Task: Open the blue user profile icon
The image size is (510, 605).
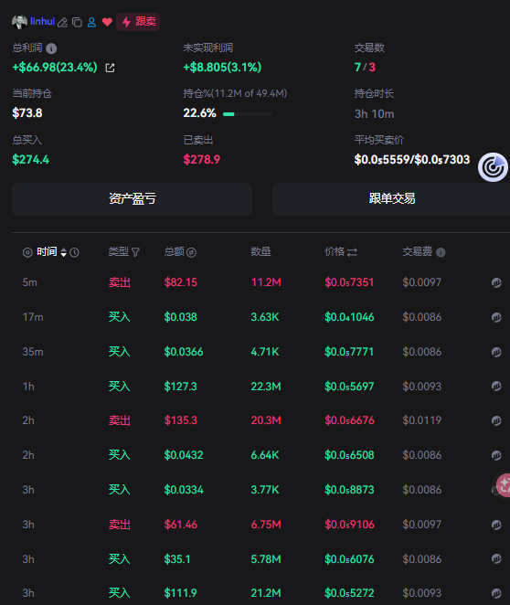Action: click(91, 22)
